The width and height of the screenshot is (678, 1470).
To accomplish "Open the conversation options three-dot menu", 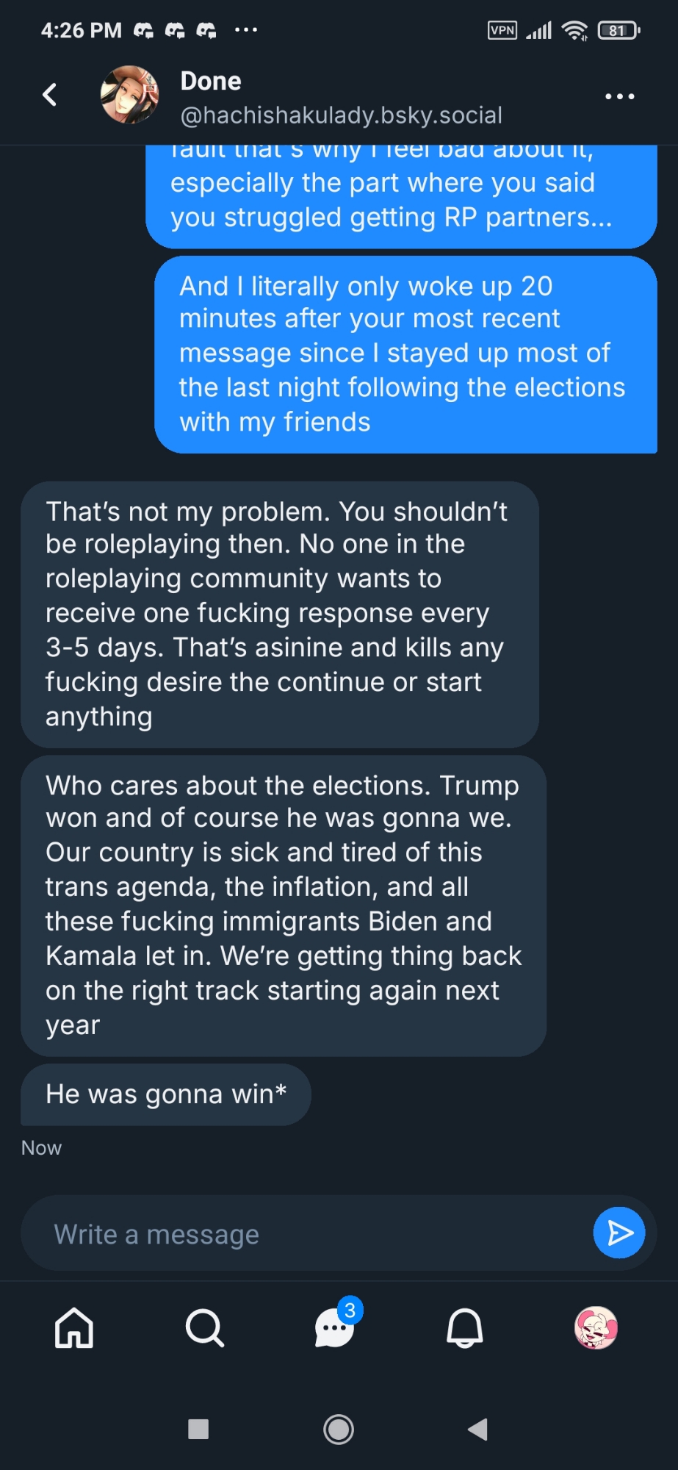I will point(619,96).
